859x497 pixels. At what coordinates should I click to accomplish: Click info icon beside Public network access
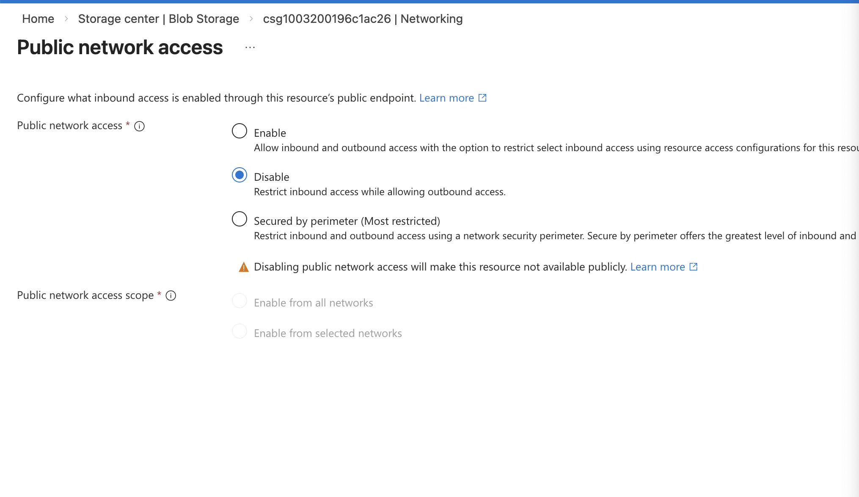tap(139, 126)
